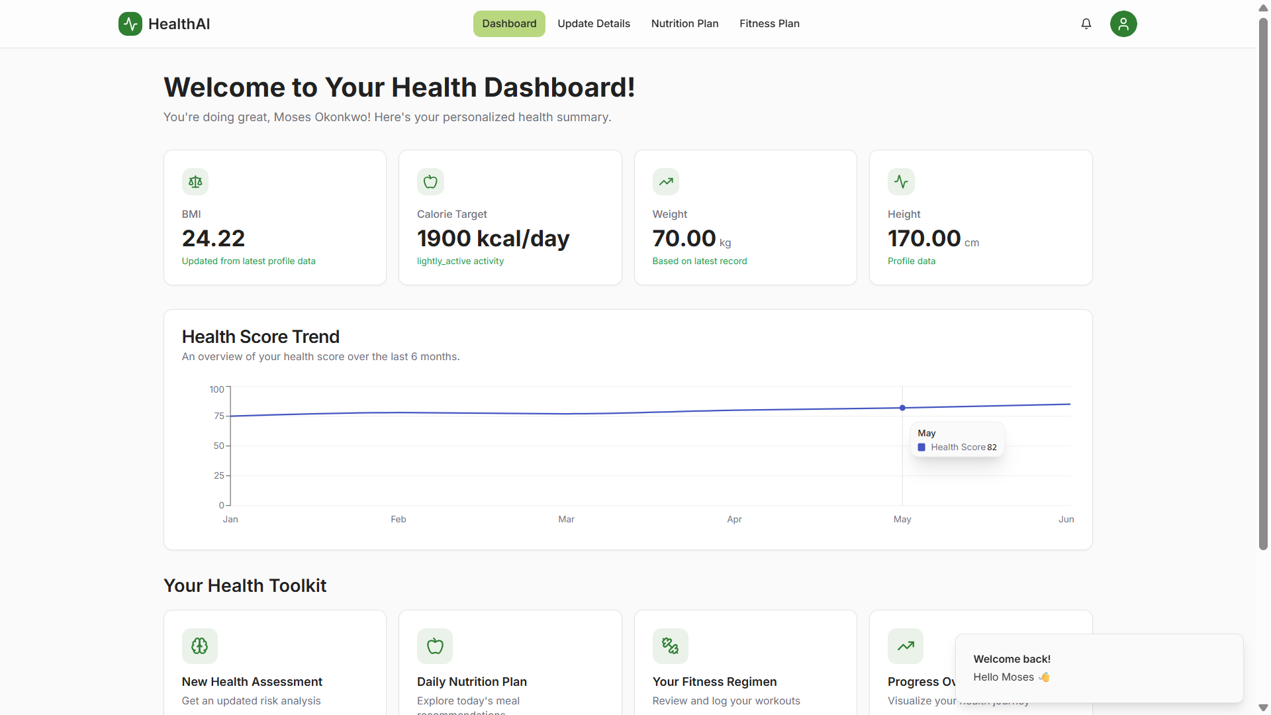
Task: Click the 100 y-axis label
Action: click(216, 389)
